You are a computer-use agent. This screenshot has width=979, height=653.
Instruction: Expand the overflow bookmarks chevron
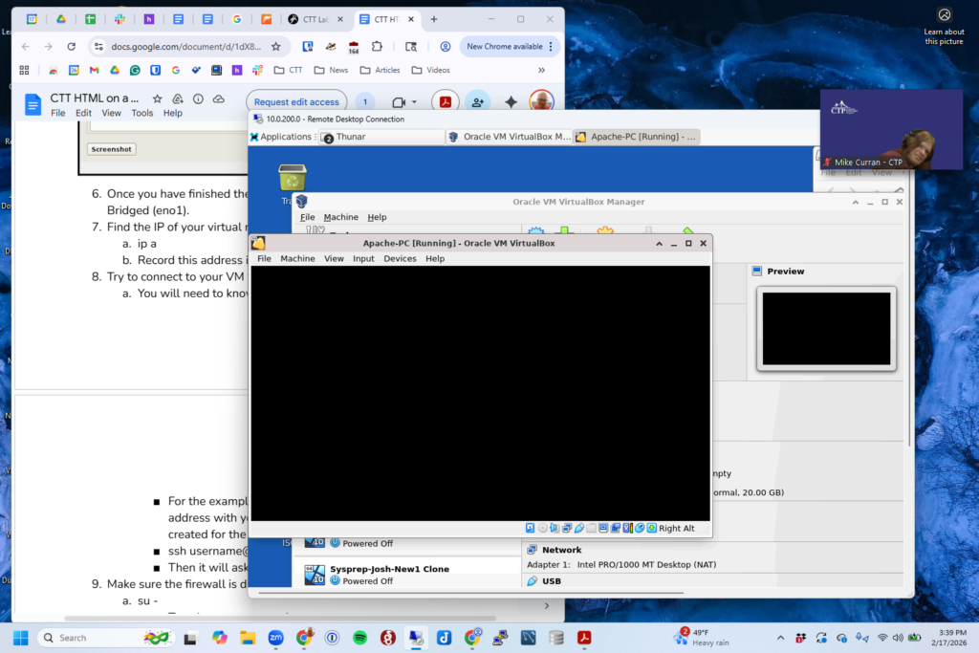click(541, 70)
